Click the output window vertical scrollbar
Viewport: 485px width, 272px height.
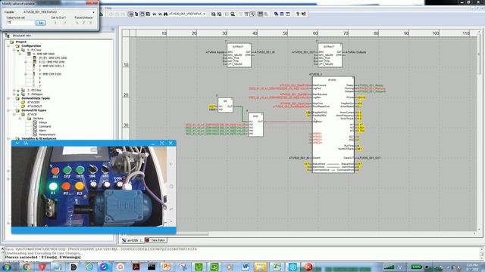(482, 253)
